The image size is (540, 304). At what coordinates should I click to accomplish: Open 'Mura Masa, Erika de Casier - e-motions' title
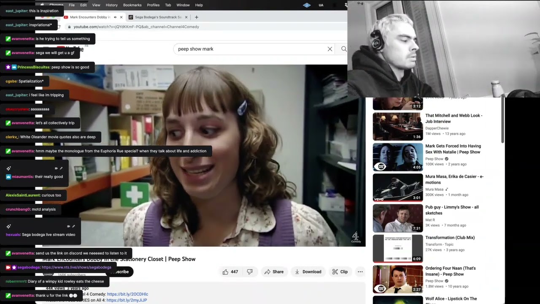click(454, 179)
